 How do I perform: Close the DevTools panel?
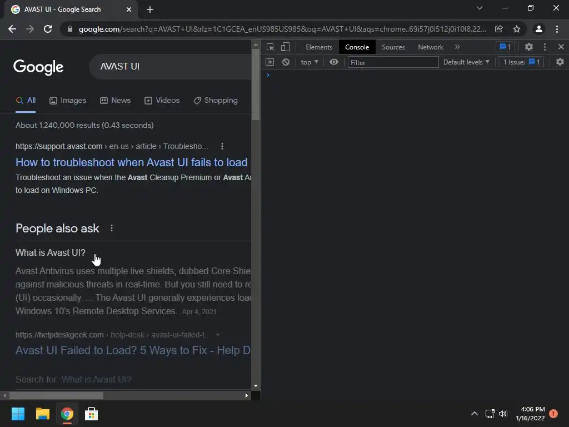point(561,47)
